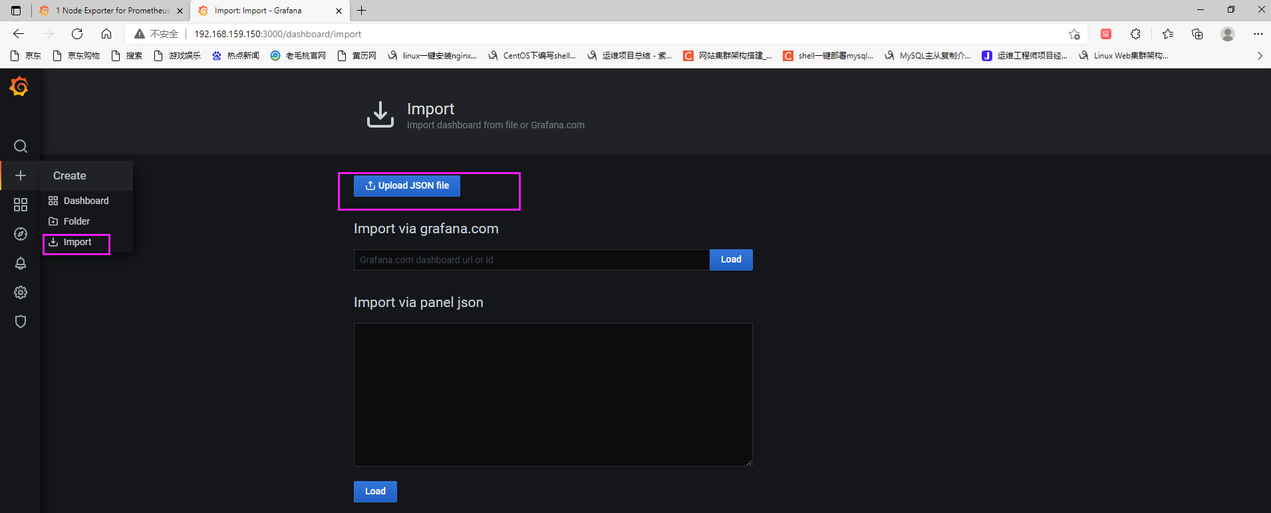This screenshot has height=513, width=1271.
Task: Open the Linux Web集群架构 bookmark
Action: [x=1124, y=56]
